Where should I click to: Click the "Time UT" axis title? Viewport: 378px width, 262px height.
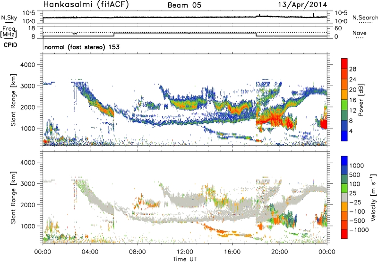click(x=185, y=259)
